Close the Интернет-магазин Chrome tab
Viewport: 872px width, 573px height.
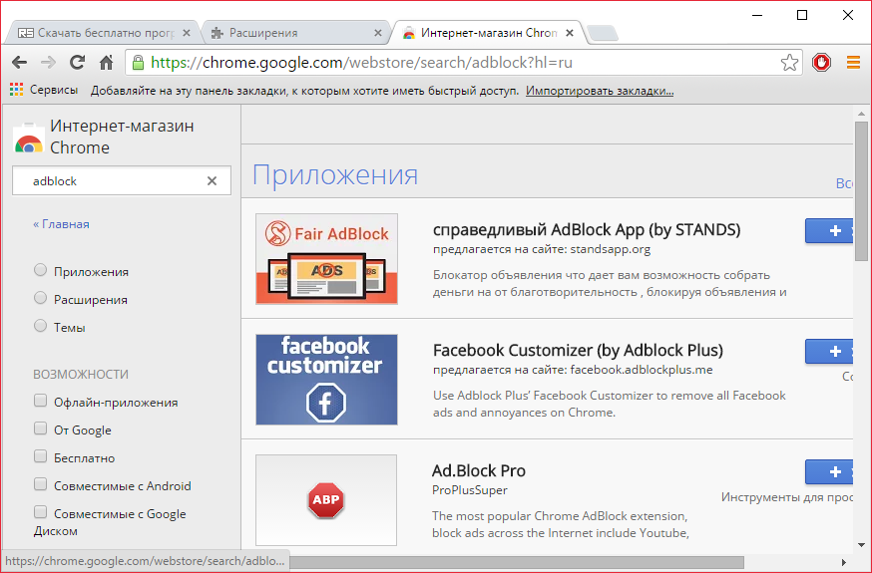(570, 33)
